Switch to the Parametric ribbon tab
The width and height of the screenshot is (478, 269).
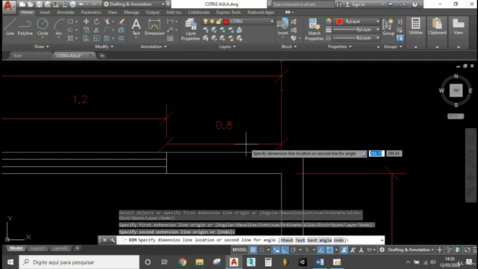click(91, 12)
